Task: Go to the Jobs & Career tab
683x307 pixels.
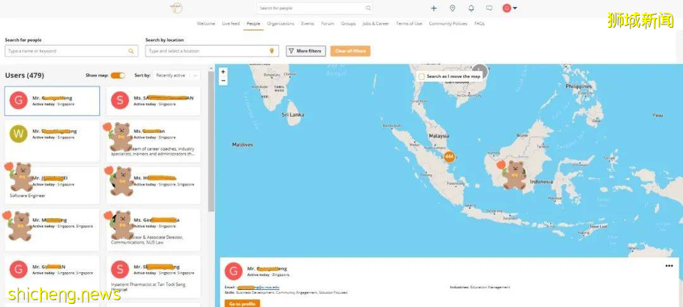Action: (x=376, y=23)
